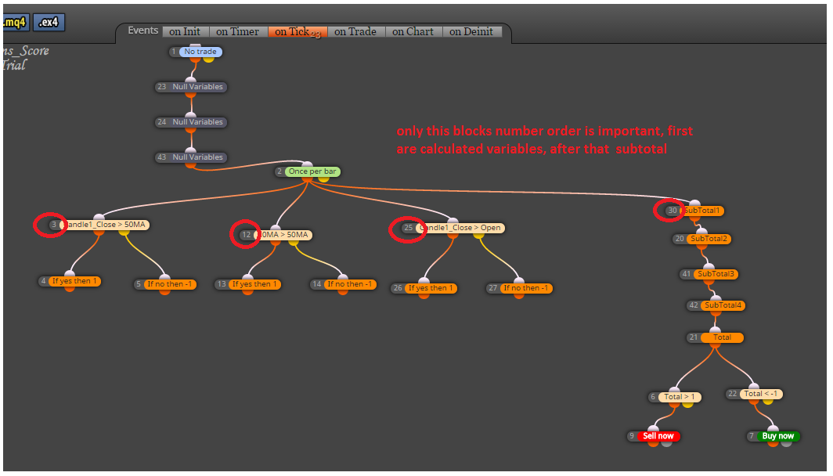Select the Total < -1 condition block
833x476 pixels.
pos(761,394)
